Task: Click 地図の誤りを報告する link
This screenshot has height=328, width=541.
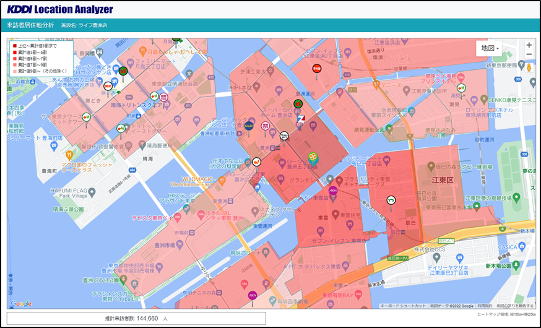Action: click(x=514, y=306)
